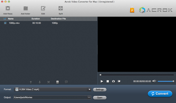Browse output folder with ellipsis button
This screenshot has width=176, height=103.
click(89, 97)
